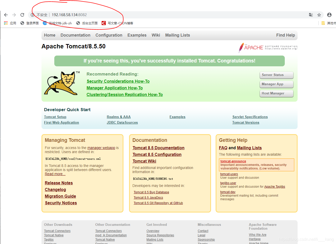This screenshot has height=244, width=336.
Task: Open the Tomcat Wiki link
Action: [144, 161]
